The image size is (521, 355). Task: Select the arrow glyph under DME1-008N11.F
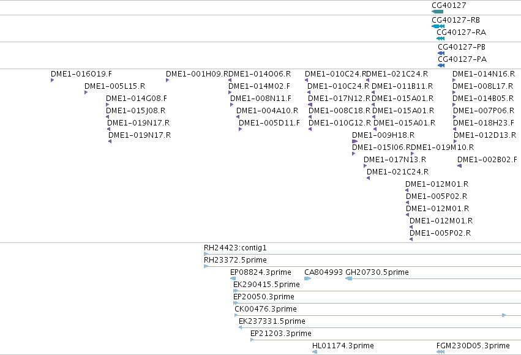coord(231,105)
